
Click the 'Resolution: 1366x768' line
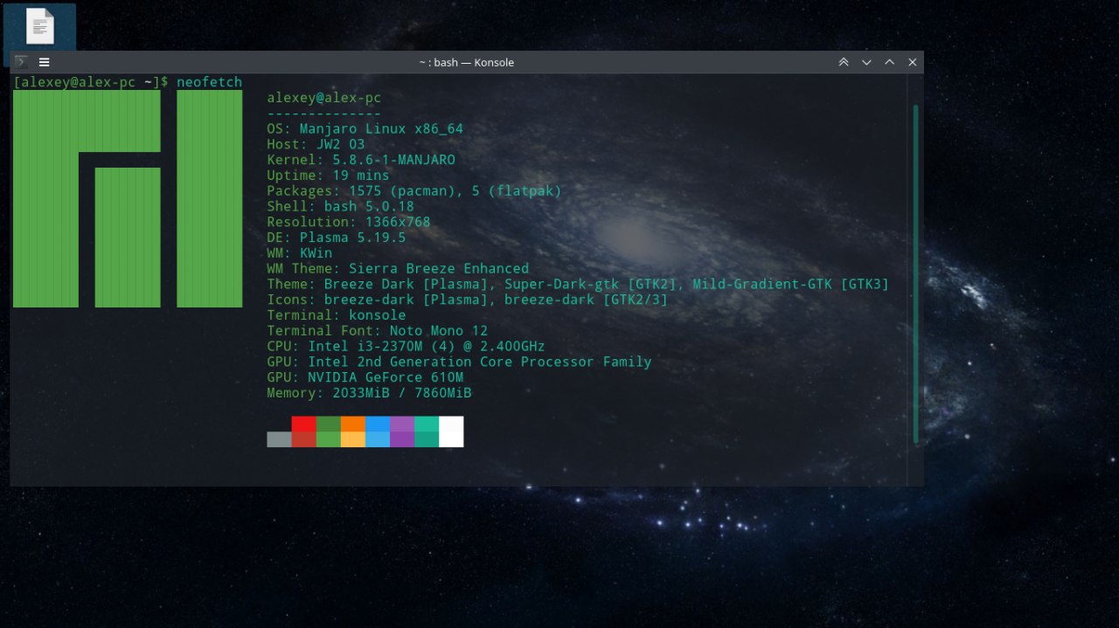(349, 222)
